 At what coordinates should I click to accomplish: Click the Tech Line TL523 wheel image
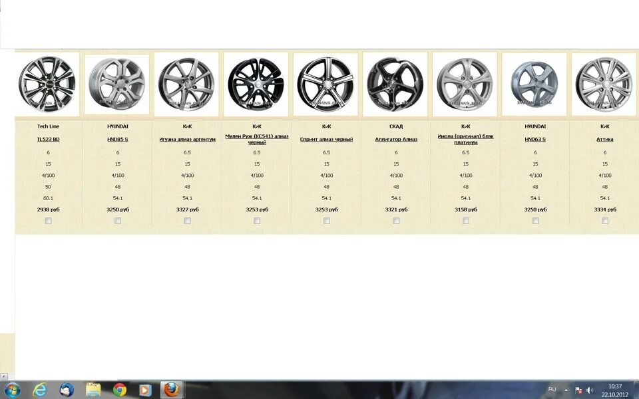tap(47, 84)
